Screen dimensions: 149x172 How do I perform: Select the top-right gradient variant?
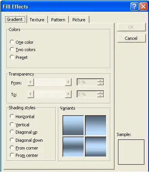coord(96,125)
